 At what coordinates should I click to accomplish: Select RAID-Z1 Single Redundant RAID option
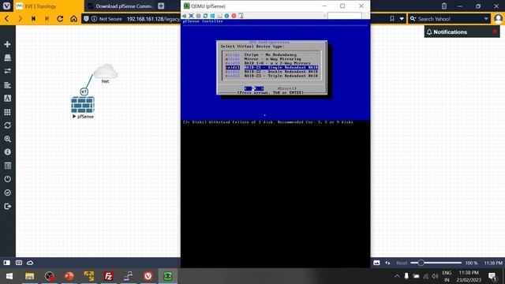click(271, 67)
